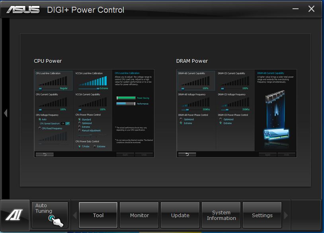This screenshot has width=324, height=233.
Task: Select Extreme for DRAM-AB Power Phase Control
Action: (x=181, y=123)
